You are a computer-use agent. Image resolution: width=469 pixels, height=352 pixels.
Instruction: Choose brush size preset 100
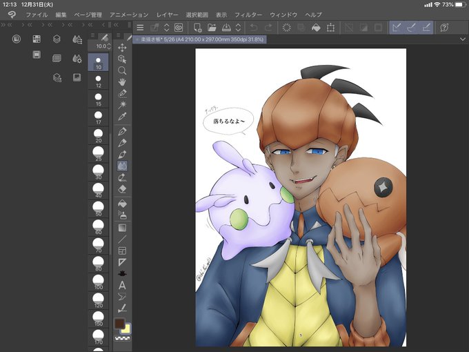99,282
